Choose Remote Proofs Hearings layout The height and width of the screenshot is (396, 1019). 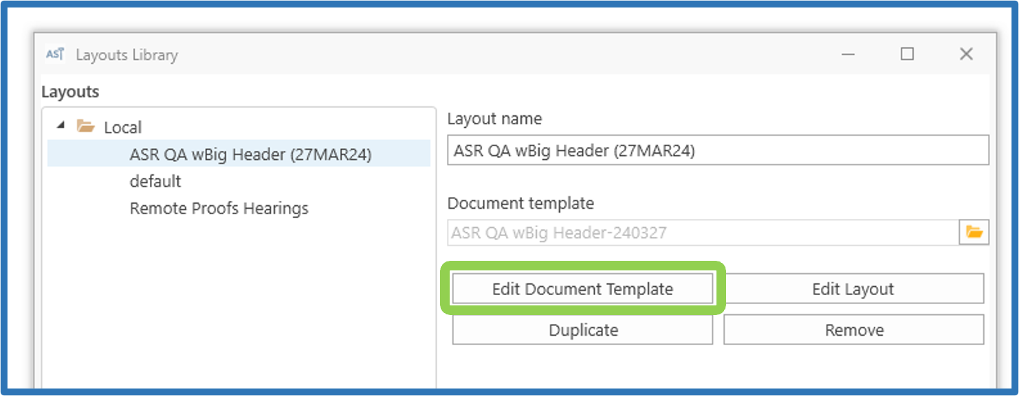(x=219, y=209)
